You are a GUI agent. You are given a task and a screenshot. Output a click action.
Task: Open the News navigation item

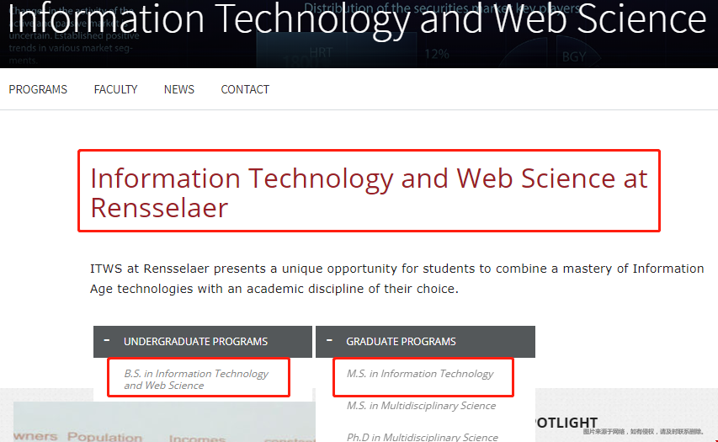[178, 89]
